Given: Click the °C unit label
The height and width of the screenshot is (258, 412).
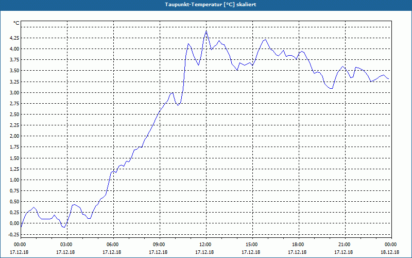Looking at the screenshot, I should pos(16,23).
